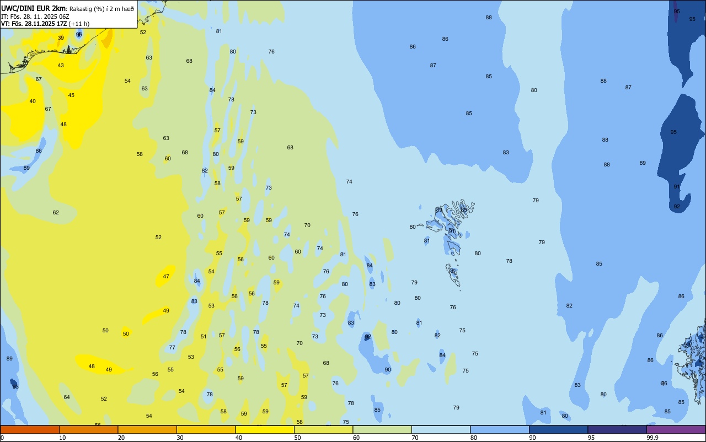Click the map humidity value 90
This screenshot has width=706, height=442.
(x=388, y=370)
